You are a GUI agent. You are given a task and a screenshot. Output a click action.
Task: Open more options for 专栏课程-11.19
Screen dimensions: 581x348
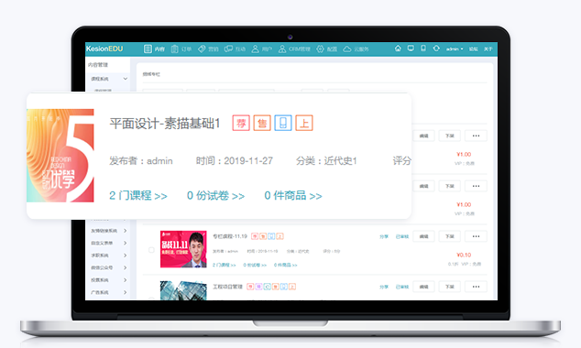(476, 236)
